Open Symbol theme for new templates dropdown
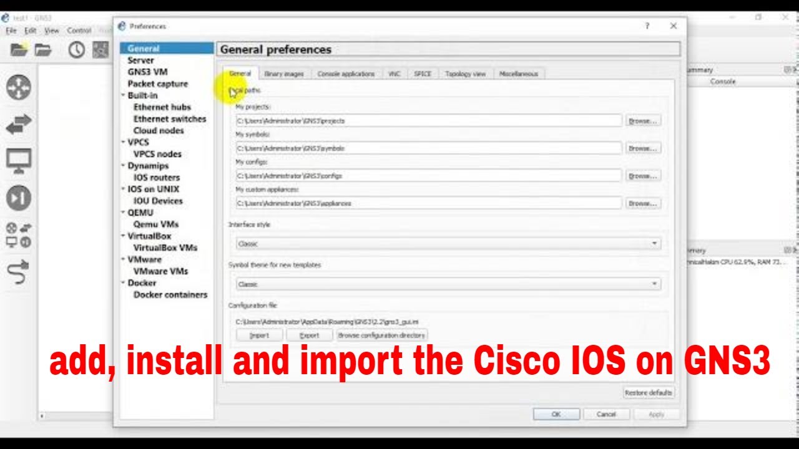 448,284
